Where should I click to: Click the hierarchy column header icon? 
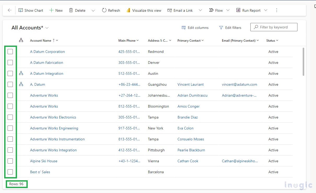21,40
